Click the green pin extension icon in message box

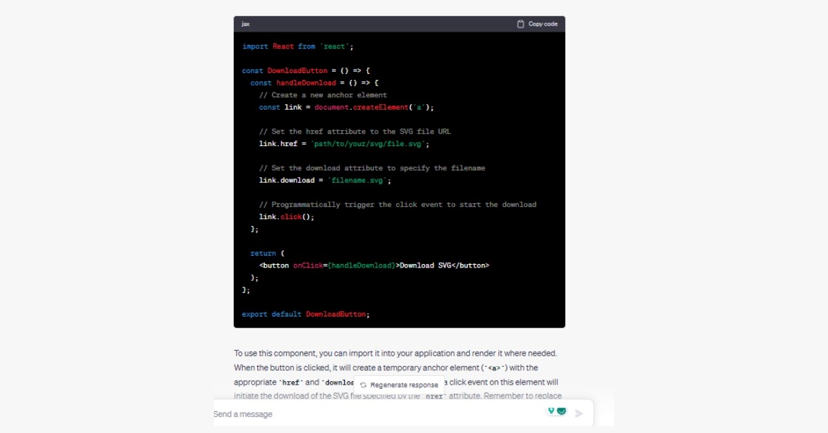(x=551, y=411)
